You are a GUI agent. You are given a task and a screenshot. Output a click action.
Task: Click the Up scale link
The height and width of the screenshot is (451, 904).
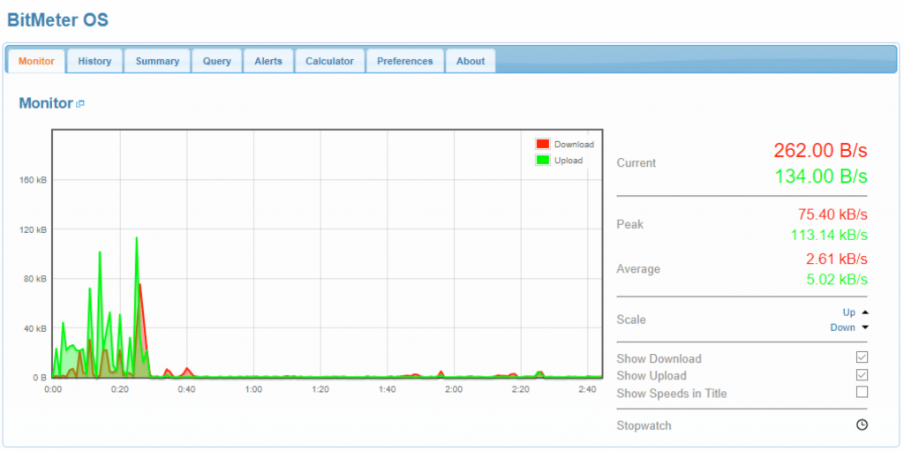[848, 312]
